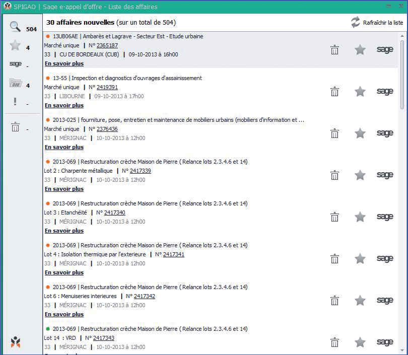Screen dimensions: 408x355
Task: Click the scrollbar down arrow
Action: point(402,350)
